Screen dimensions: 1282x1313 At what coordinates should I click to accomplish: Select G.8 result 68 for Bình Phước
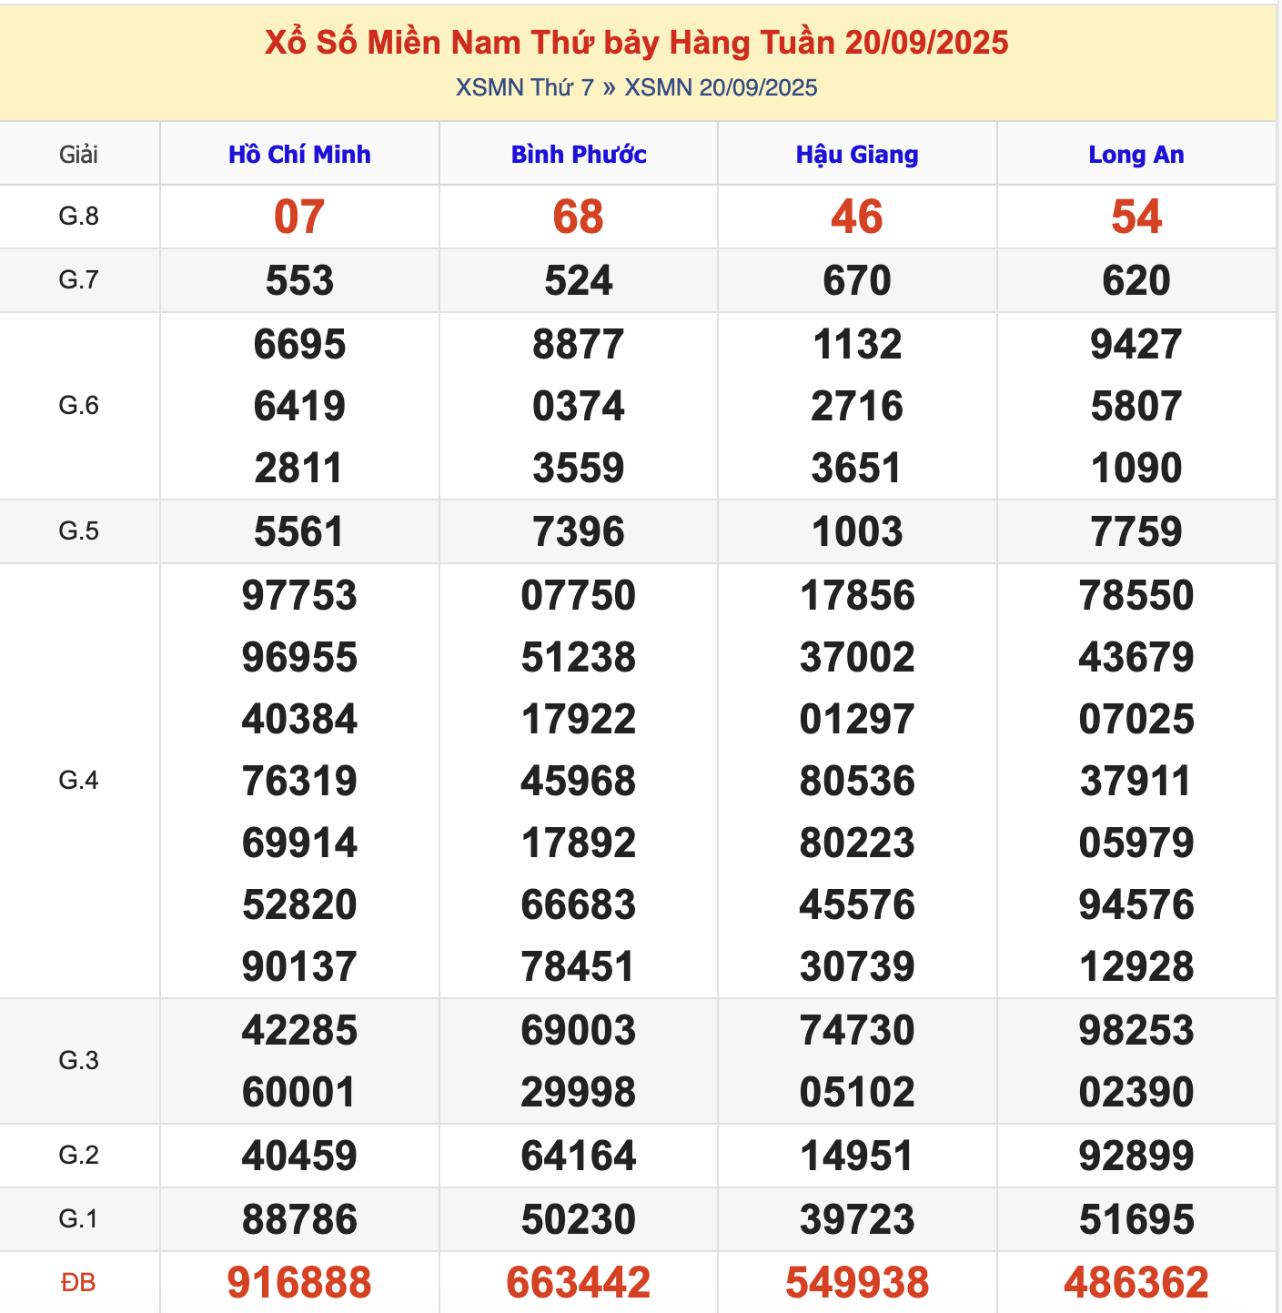(x=579, y=217)
